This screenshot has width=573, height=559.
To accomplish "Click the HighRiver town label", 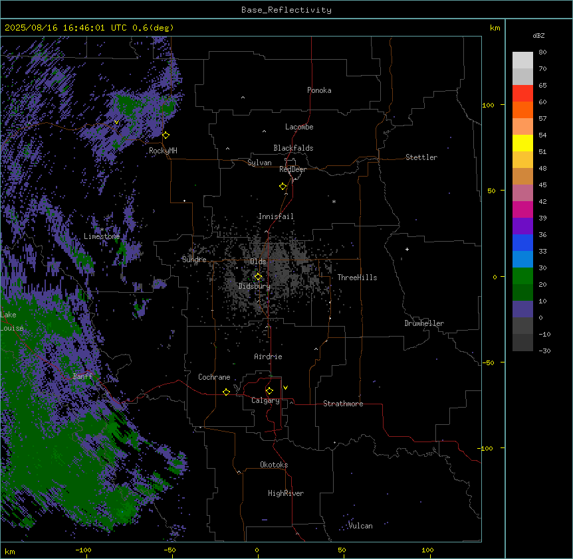I will (x=286, y=493).
